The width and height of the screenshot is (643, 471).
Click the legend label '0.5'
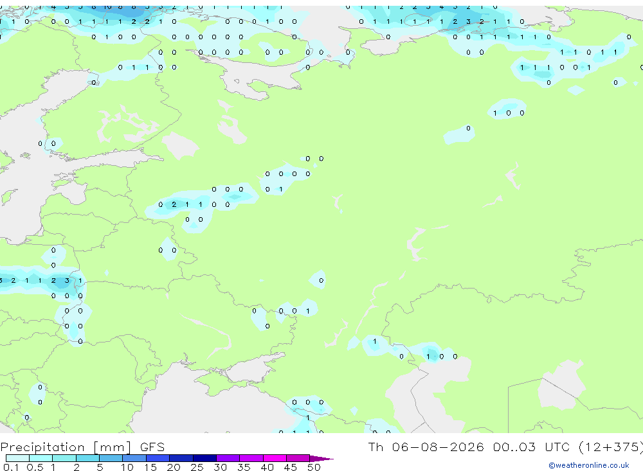(35, 467)
